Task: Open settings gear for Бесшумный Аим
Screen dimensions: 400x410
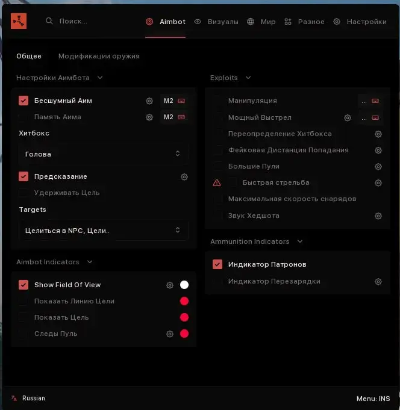Action: coord(149,101)
